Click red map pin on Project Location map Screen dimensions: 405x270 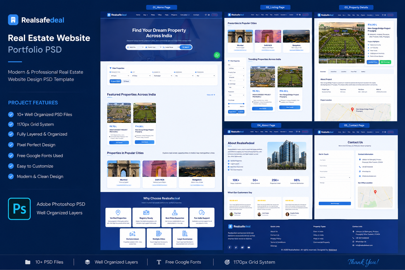tap(352, 109)
